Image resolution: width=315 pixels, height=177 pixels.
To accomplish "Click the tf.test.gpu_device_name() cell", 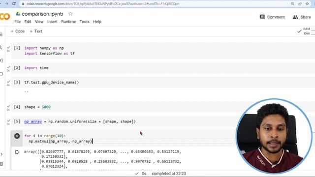I will pyautogui.click(x=163, y=82).
